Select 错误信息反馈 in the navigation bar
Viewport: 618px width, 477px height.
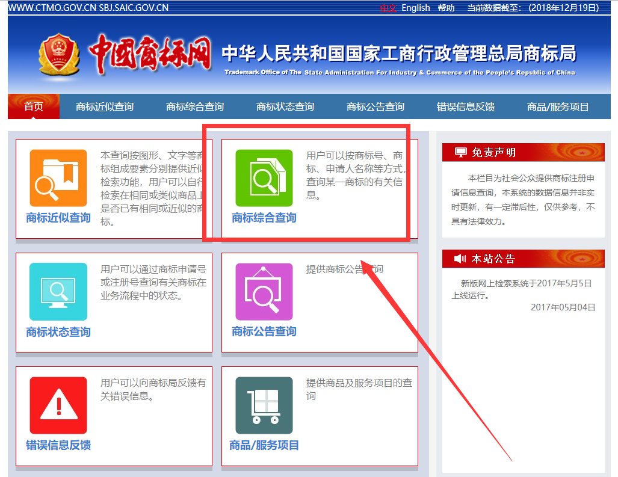[x=466, y=107]
